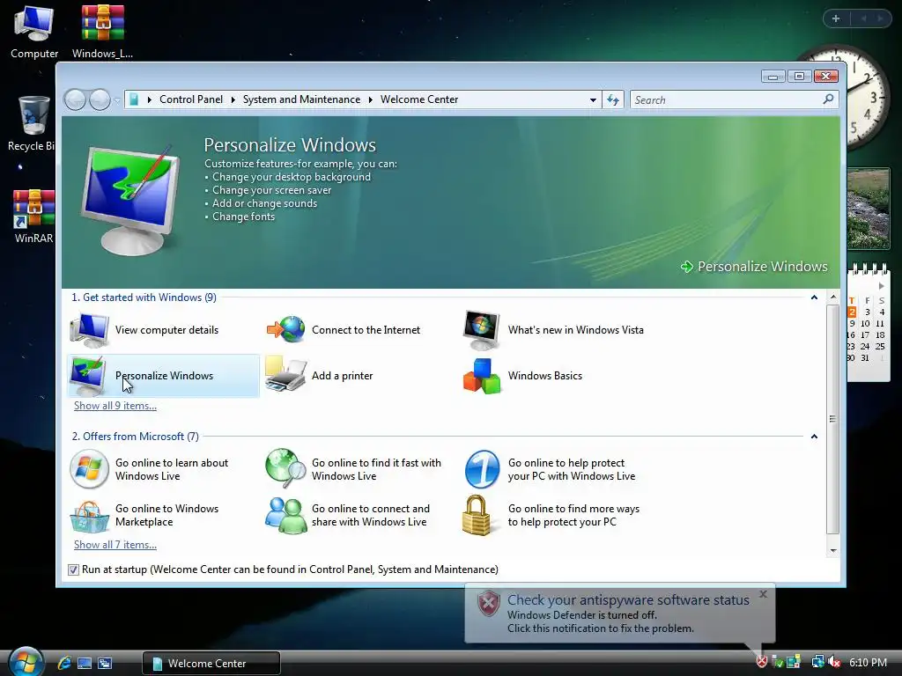Viewport: 902px width, 676px height.
Task: Click the muted volume tray icon
Action: pos(834,662)
